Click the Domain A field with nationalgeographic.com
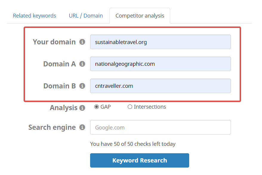 point(161,64)
